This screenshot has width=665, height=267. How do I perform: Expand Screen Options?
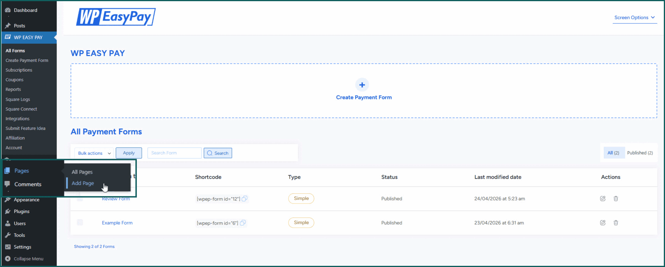tap(635, 18)
